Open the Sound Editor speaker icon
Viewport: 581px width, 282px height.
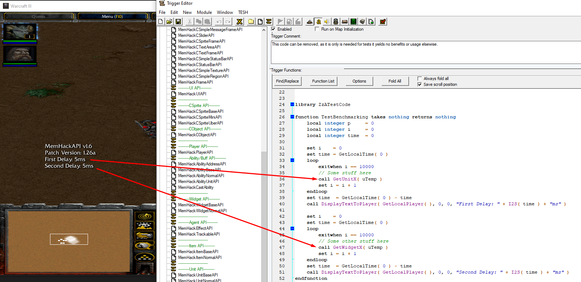click(x=327, y=22)
